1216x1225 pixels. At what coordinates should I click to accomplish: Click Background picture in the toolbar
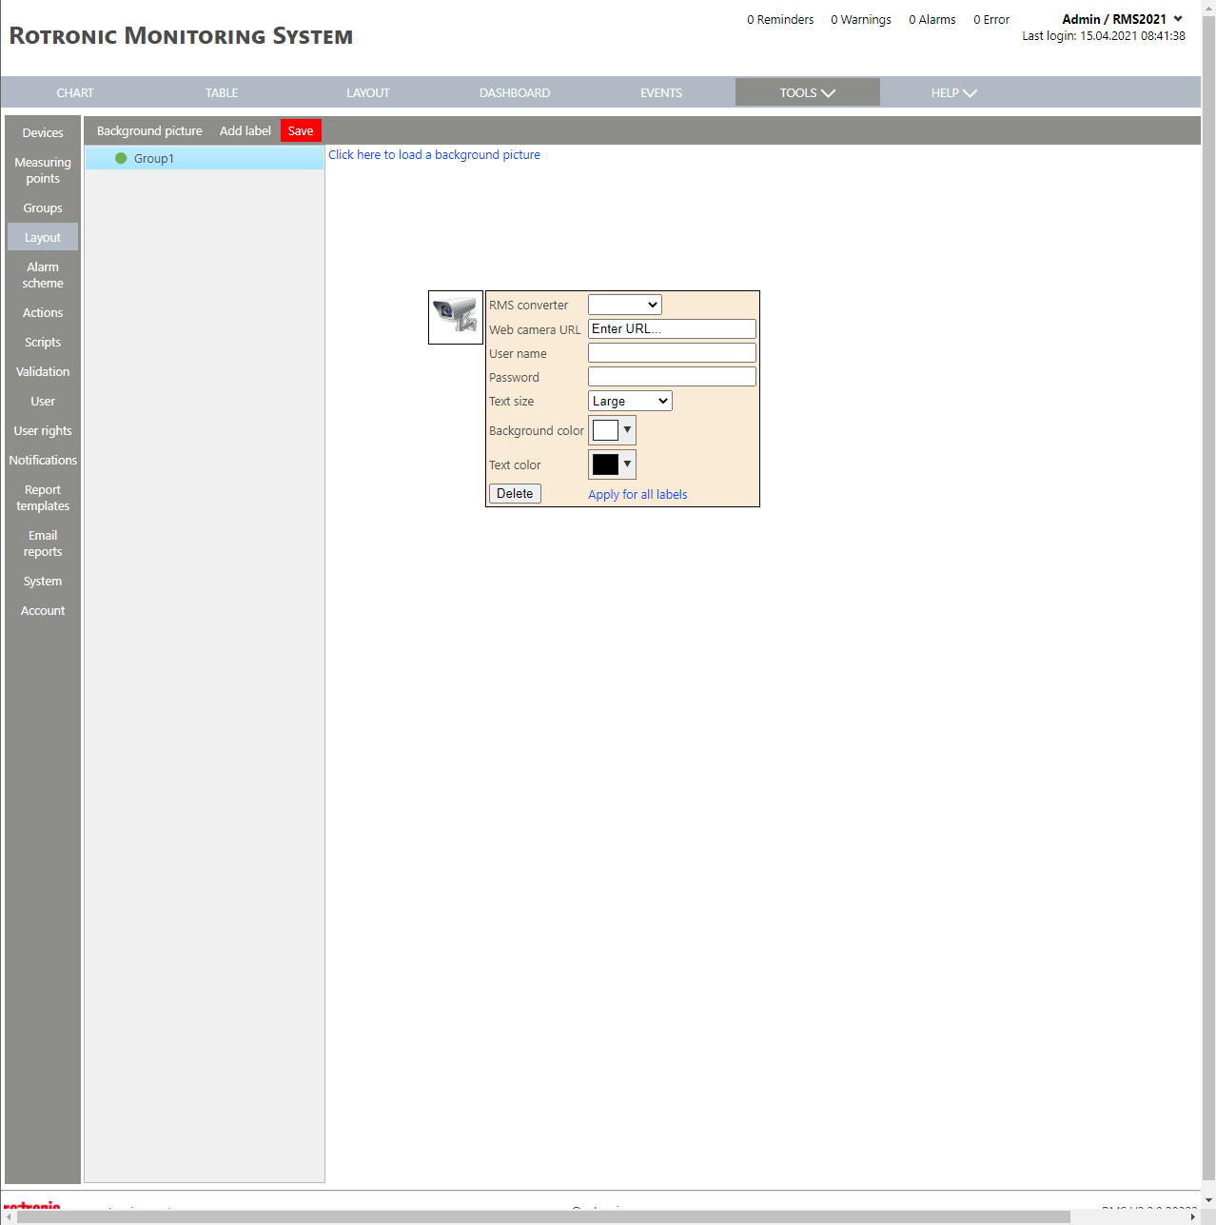tap(149, 130)
